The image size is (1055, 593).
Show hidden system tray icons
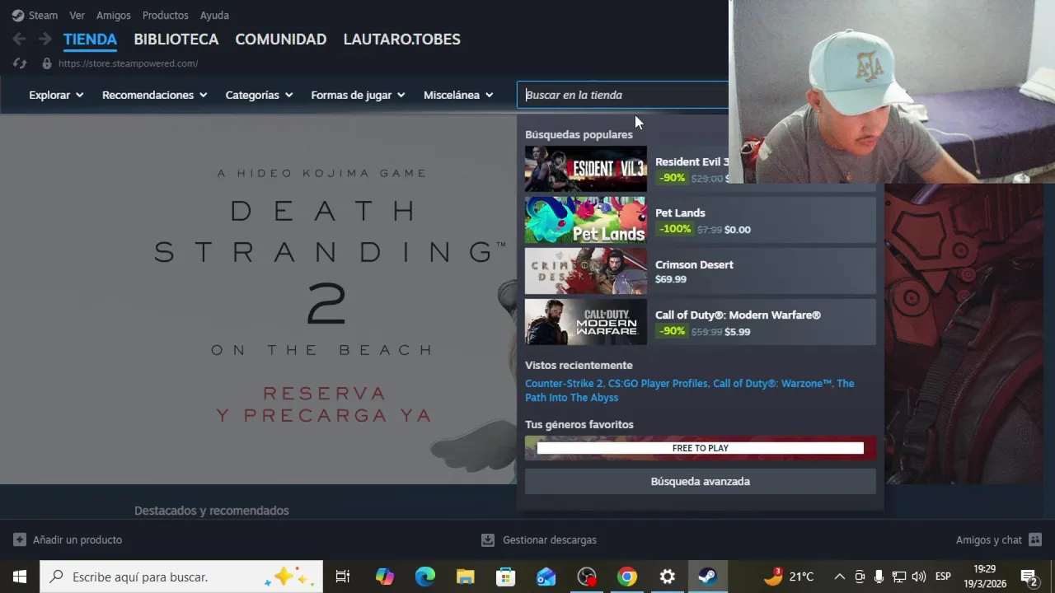click(x=839, y=577)
